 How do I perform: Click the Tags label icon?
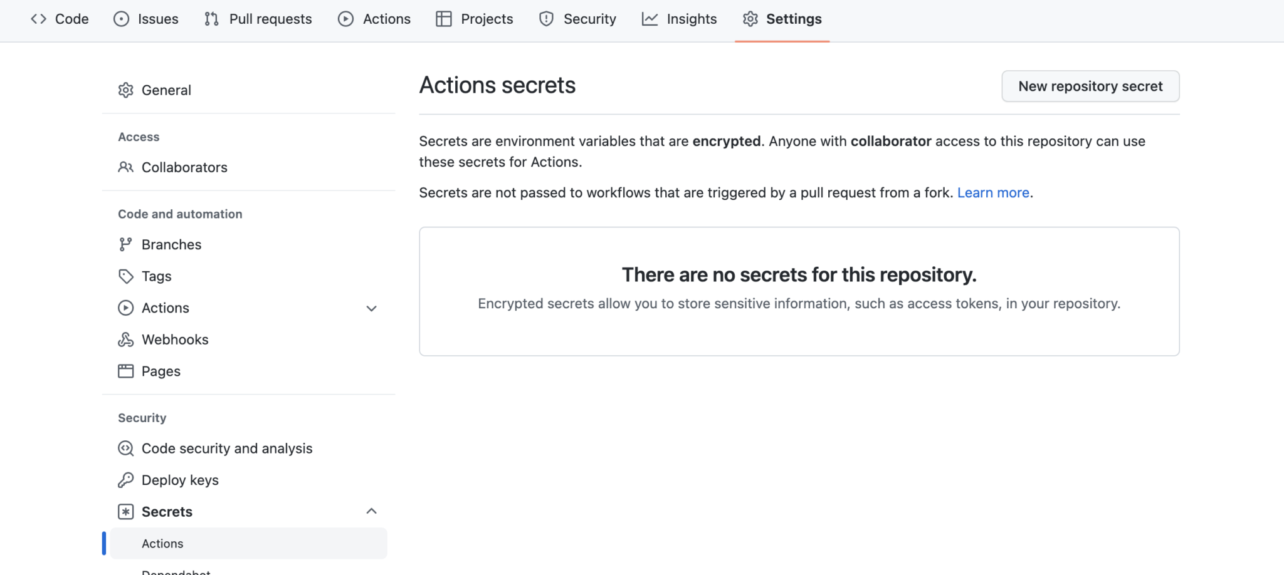click(x=125, y=276)
